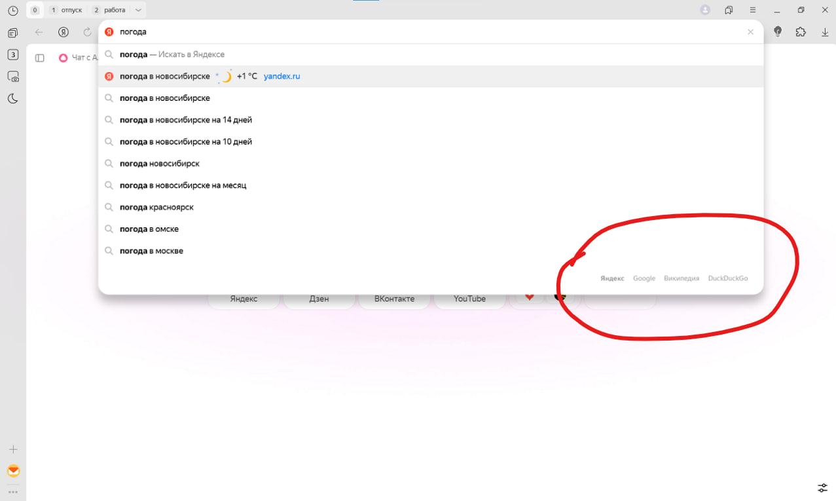This screenshot has height=501, width=836.
Task: Select suggestion погода новосибирск
Action: (x=431, y=164)
